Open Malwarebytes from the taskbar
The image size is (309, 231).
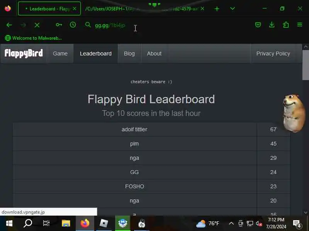[122, 223]
